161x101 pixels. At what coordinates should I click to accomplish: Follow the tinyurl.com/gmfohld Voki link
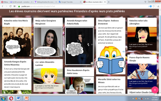click(138, 83)
